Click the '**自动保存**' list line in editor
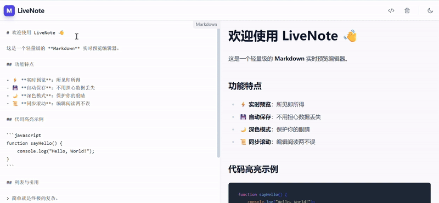 [50, 88]
